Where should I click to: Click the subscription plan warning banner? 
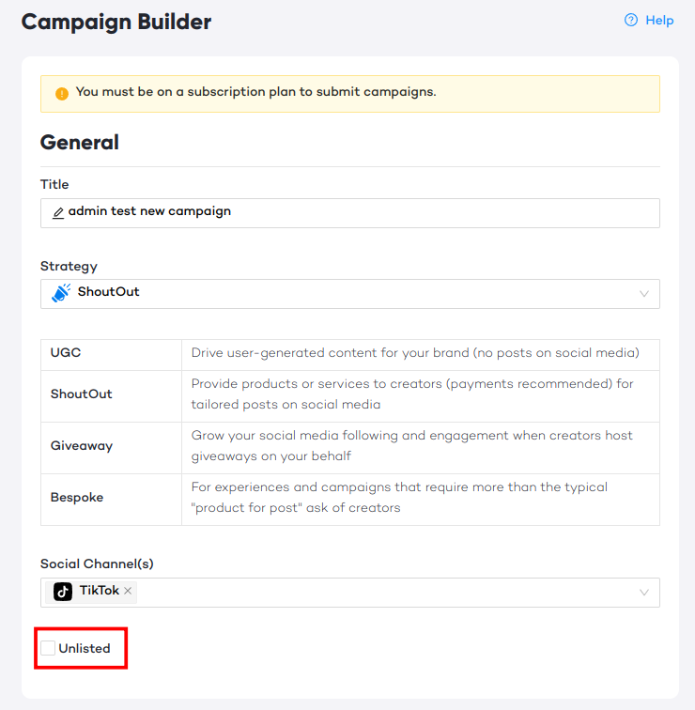point(350,94)
